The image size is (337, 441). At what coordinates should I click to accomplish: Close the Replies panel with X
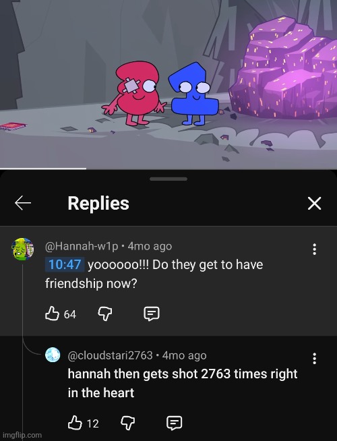coord(314,204)
